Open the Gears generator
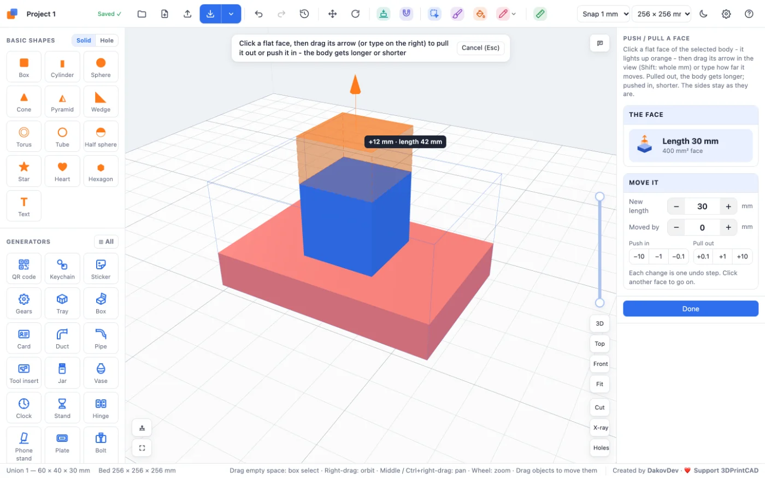 point(24,303)
